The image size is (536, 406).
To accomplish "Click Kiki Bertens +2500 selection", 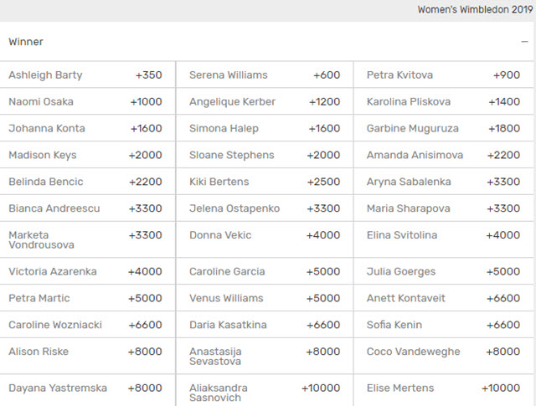I will (265, 182).
